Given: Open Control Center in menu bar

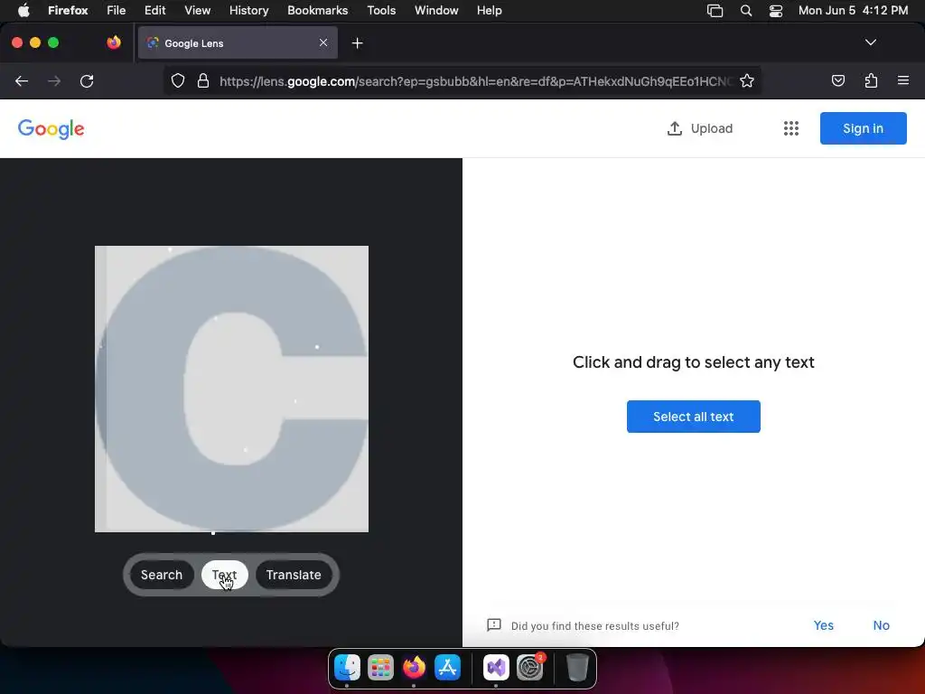Looking at the screenshot, I should (x=776, y=11).
